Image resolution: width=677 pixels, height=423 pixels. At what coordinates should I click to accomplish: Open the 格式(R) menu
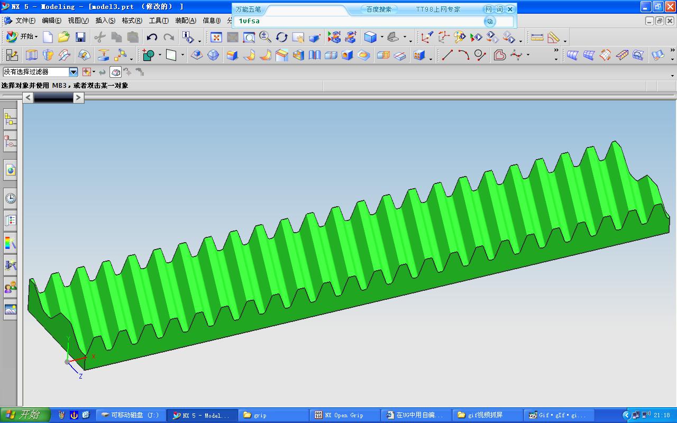[132, 21]
